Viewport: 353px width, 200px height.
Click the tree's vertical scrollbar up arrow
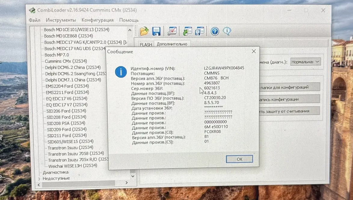pyautogui.click(x=130, y=30)
